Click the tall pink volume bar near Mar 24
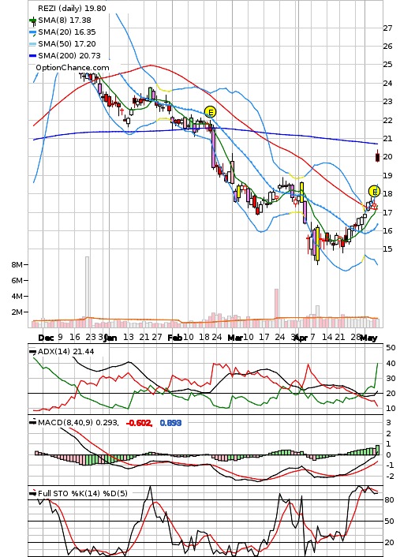This screenshot has height=557, width=415. [x=276, y=308]
